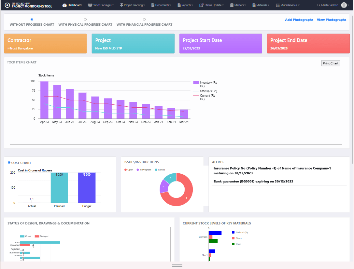This screenshot has width=354, height=269.
Task: Open the Bank guarantee BG0001 alert
Action: (253, 181)
